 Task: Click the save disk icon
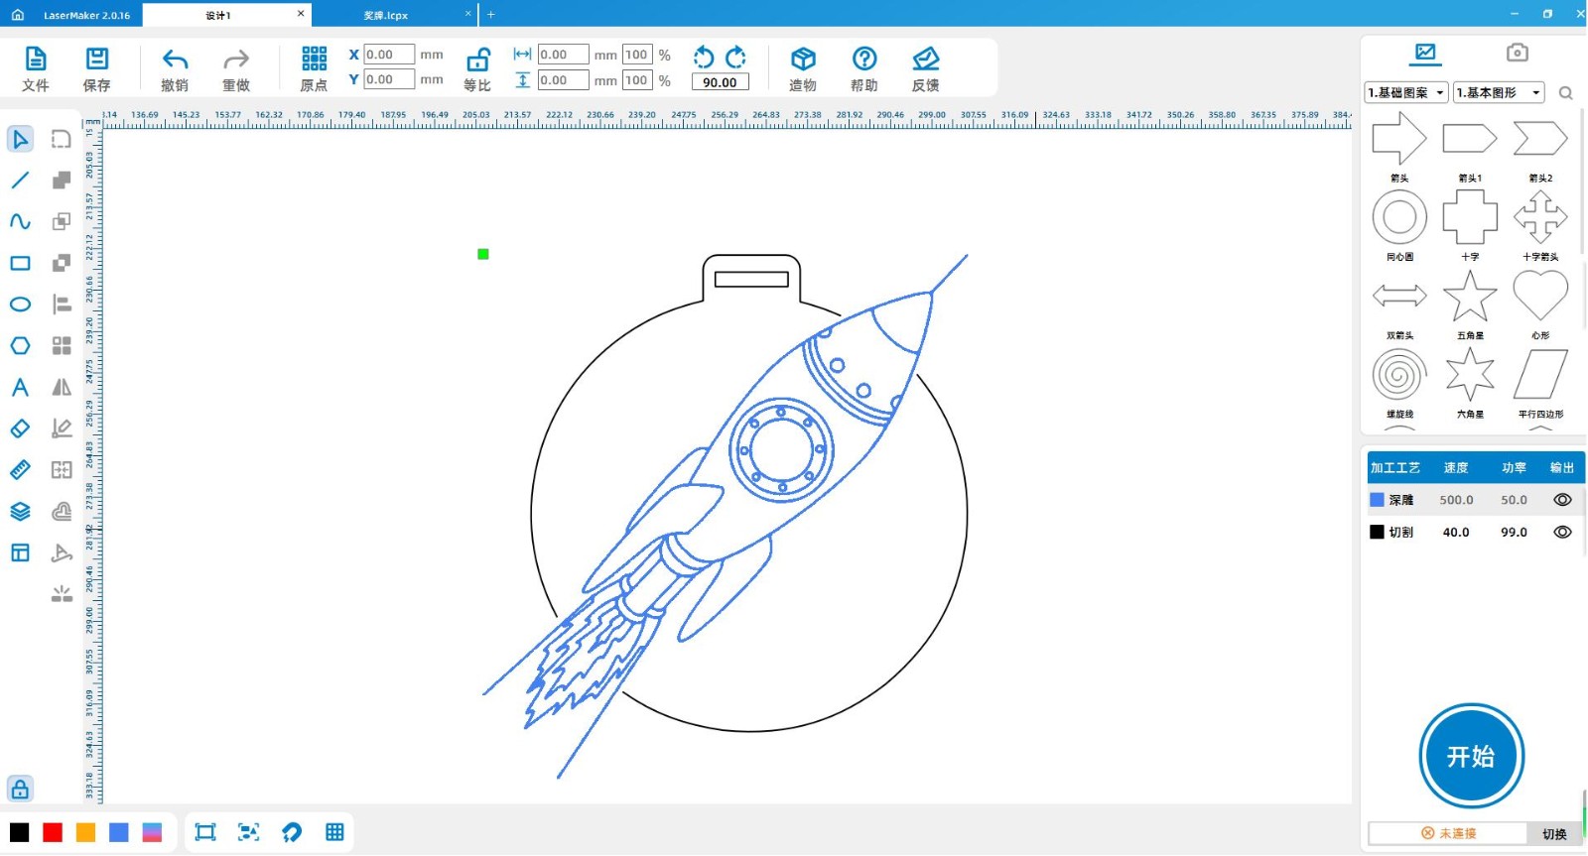tap(96, 60)
